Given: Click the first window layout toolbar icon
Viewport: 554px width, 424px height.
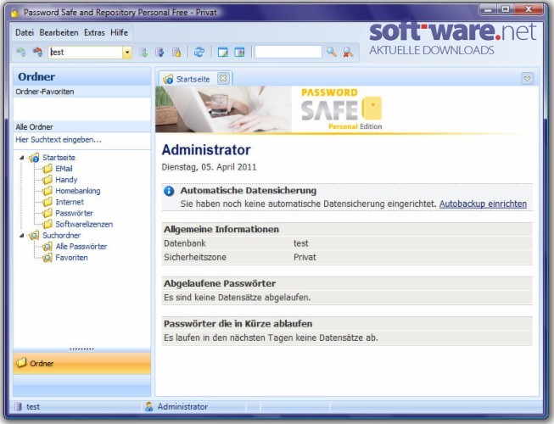Looking at the screenshot, I should 222,53.
